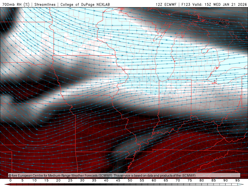
Task: Select the "55" label on color bar
Action: coord(142,180)
